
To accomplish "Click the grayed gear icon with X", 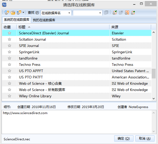I will click(121, 13).
